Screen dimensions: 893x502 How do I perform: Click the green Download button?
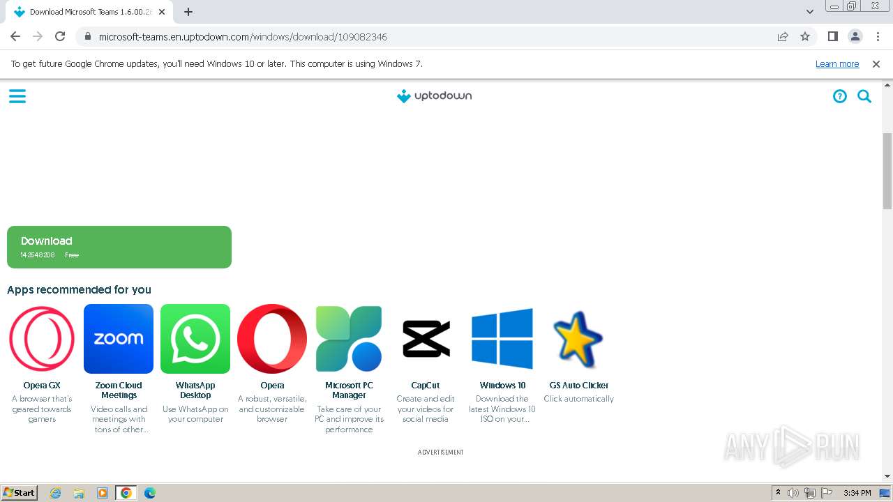tap(119, 247)
